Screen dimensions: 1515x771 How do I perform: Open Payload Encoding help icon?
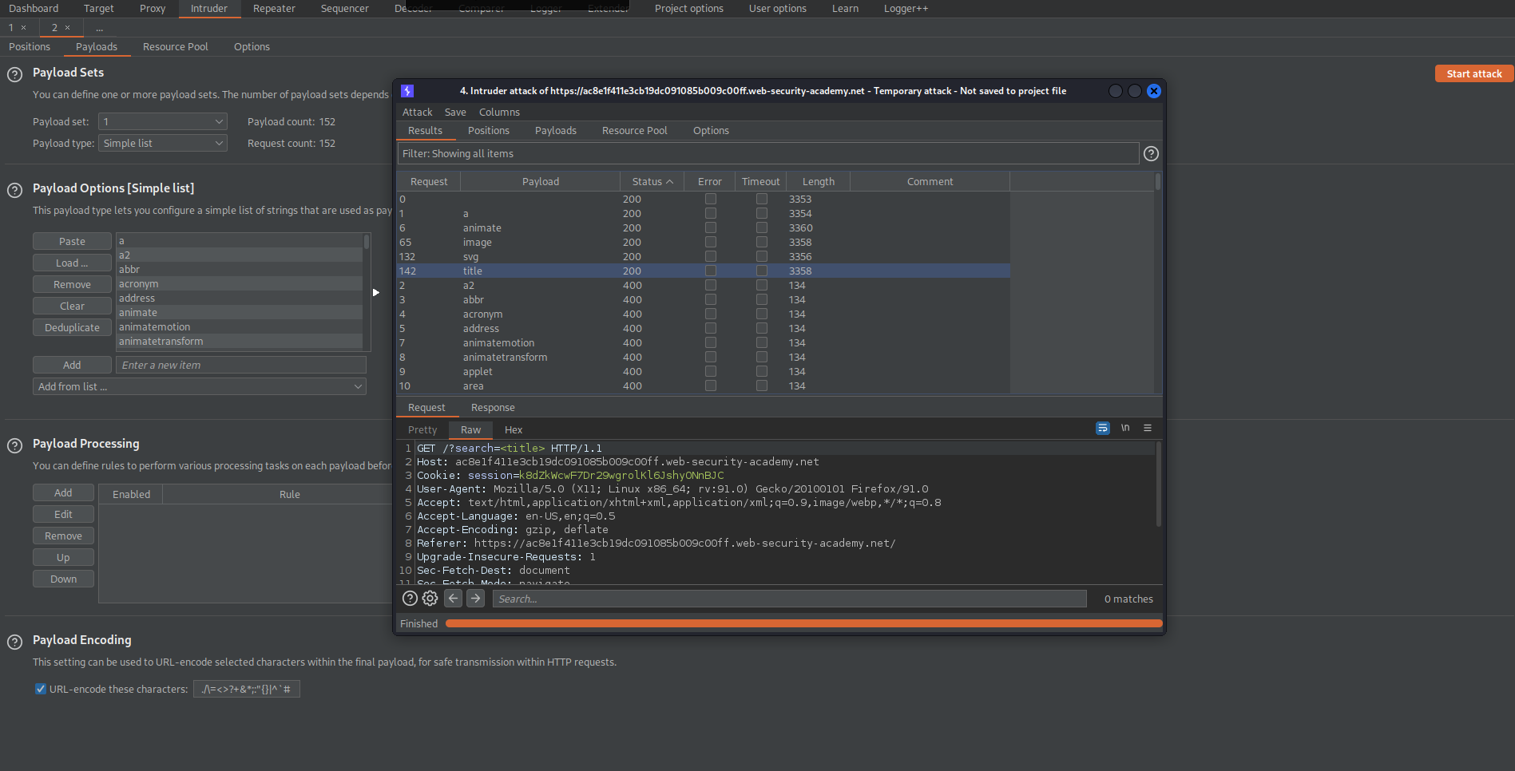click(14, 642)
